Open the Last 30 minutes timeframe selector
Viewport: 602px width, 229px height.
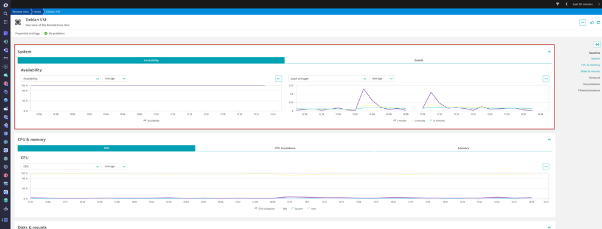click(x=583, y=4)
